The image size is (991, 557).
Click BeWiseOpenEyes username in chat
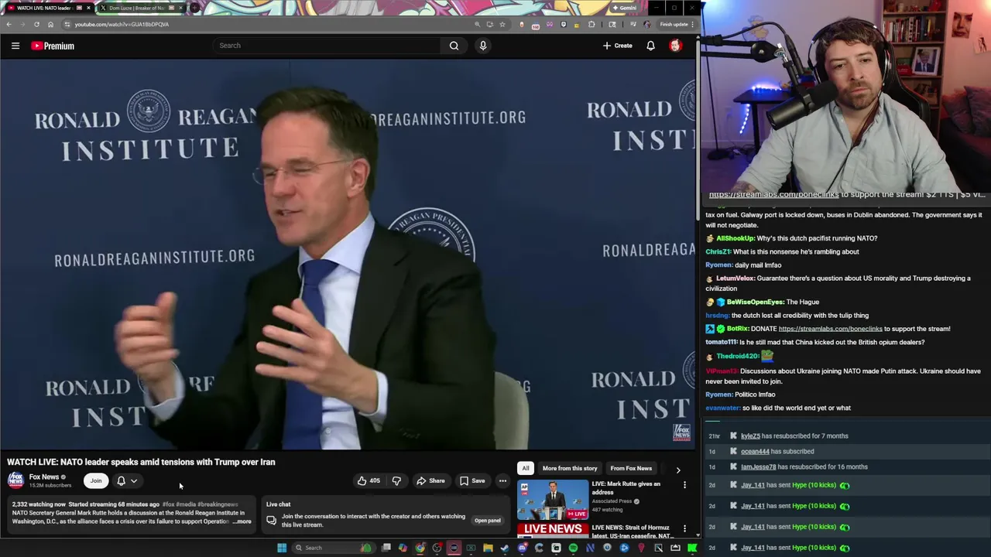(755, 302)
